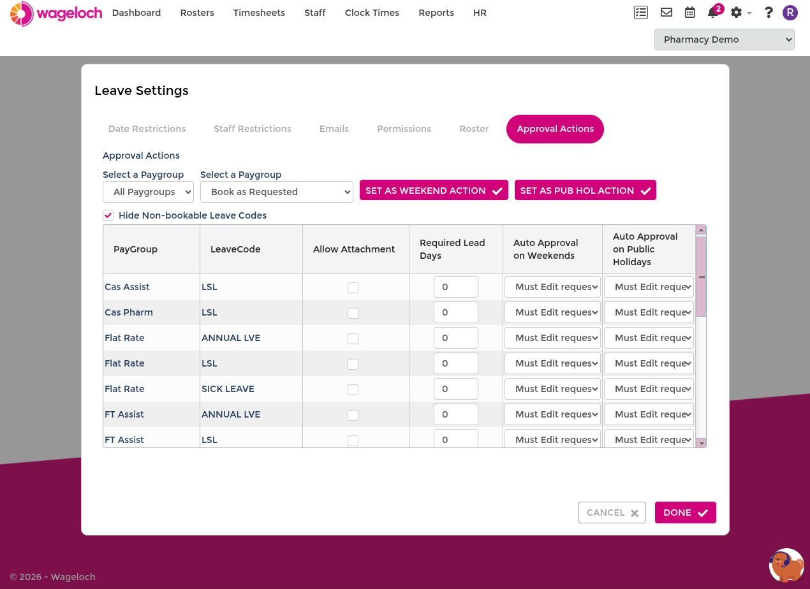Open Rosters in top menu

(x=197, y=13)
